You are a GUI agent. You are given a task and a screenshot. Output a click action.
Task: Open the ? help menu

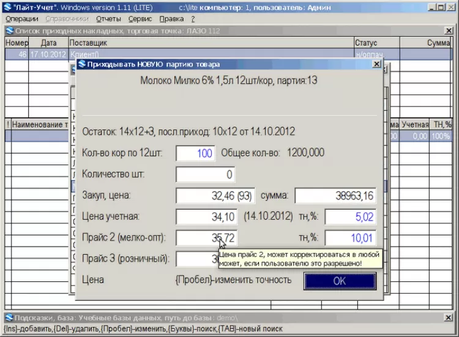coord(193,19)
